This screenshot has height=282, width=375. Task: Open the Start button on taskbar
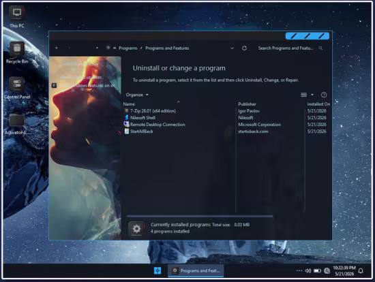157,270
